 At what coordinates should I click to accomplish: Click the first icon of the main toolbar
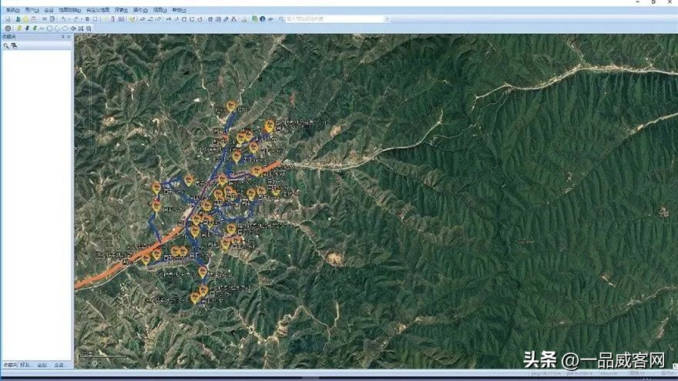tap(8, 19)
